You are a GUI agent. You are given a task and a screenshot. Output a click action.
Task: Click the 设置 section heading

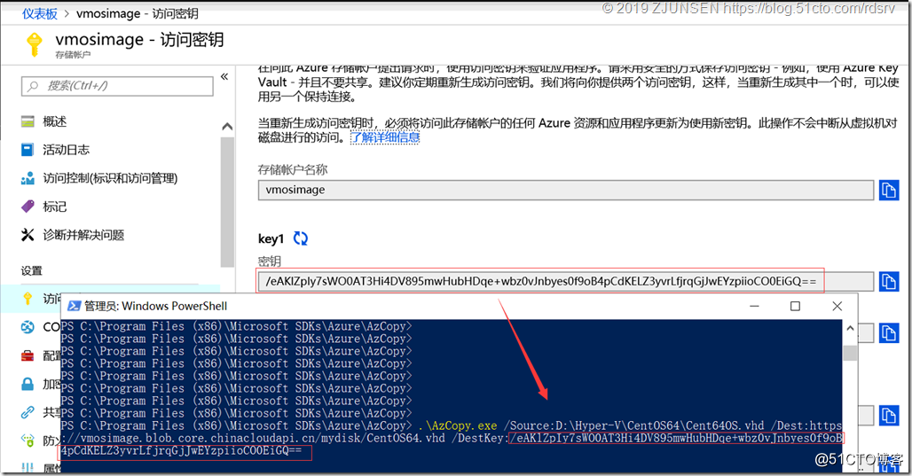(32, 271)
